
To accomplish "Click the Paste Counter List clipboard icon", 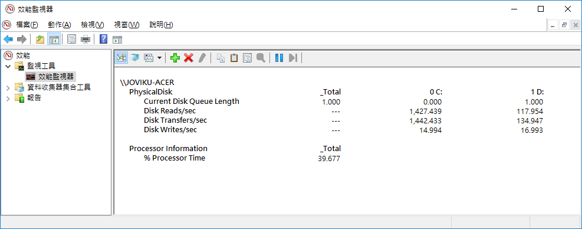I will (x=234, y=58).
